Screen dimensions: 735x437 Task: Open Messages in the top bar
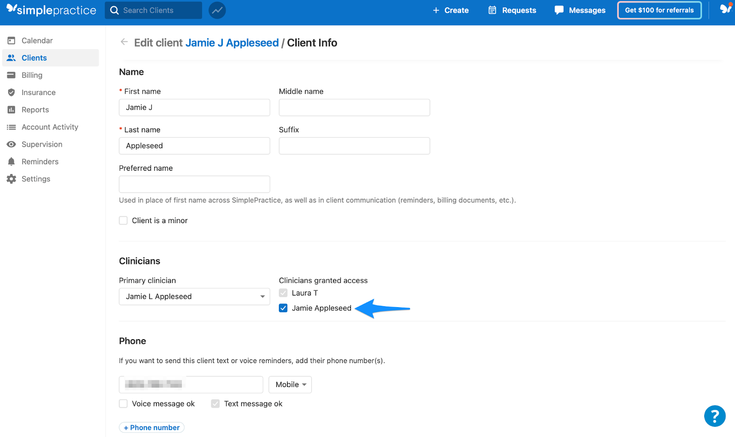587,10
